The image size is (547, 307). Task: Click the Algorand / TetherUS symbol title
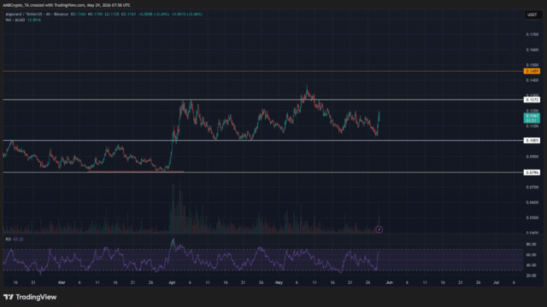coord(24,14)
